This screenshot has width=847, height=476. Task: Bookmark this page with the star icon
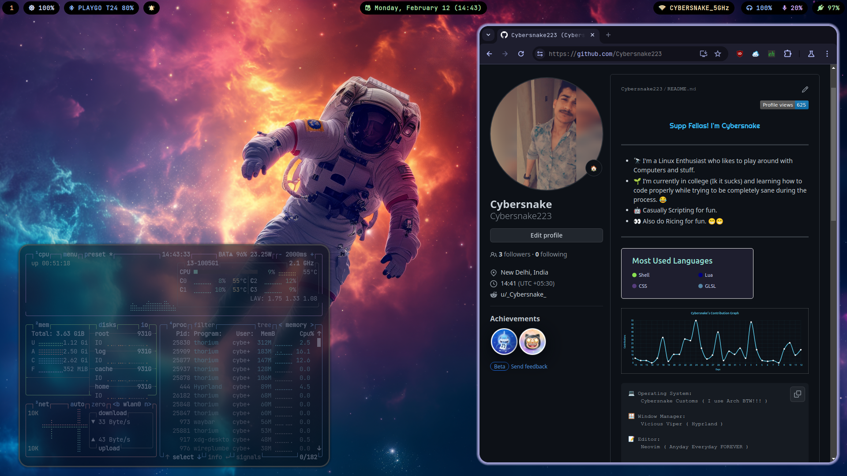pos(718,54)
